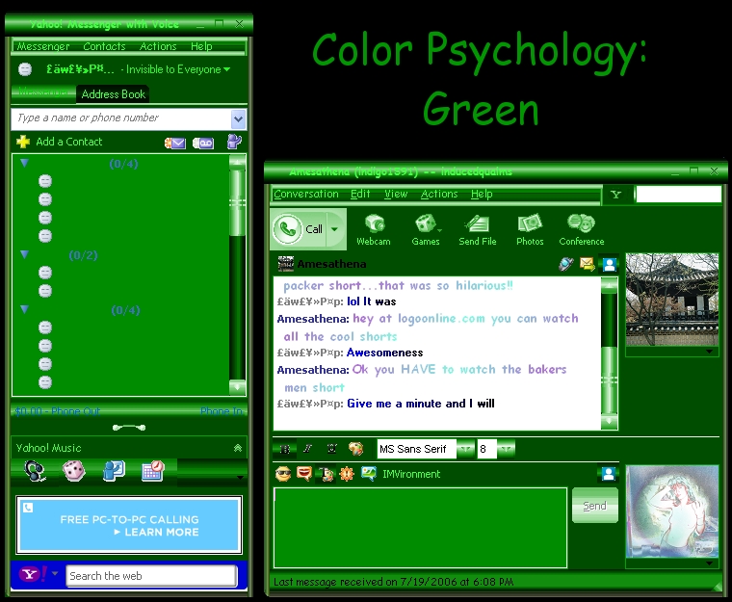Image resolution: width=732 pixels, height=602 pixels.
Task: Click Free PC-to-PC Calling Learn More banner
Action: (x=129, y=525)
